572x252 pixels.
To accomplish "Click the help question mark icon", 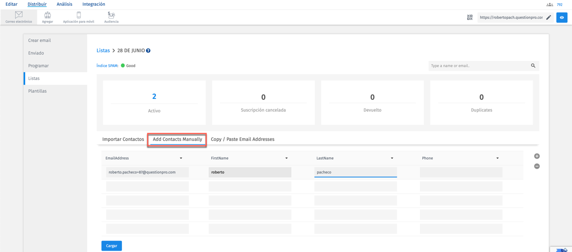I will click(148, 51).
